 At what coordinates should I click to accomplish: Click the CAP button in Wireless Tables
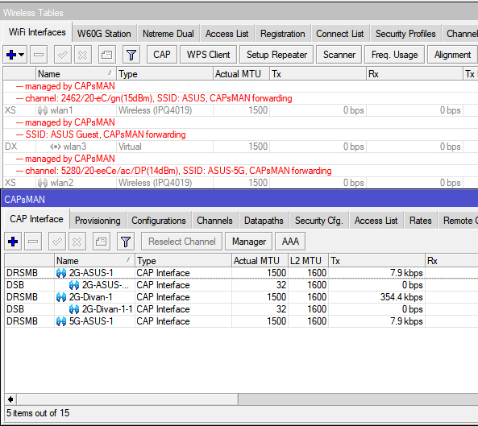click(162, 55)
